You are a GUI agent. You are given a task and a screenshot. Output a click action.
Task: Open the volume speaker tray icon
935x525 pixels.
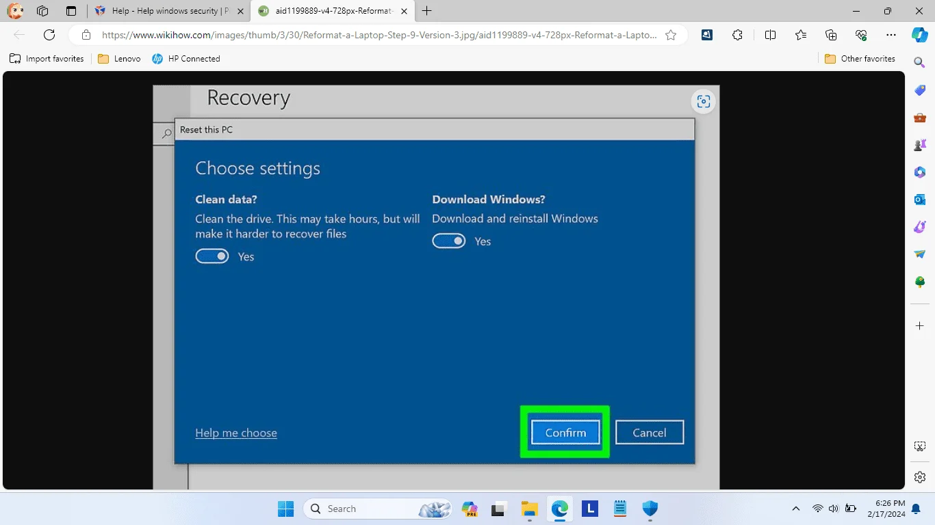point(834,509)
